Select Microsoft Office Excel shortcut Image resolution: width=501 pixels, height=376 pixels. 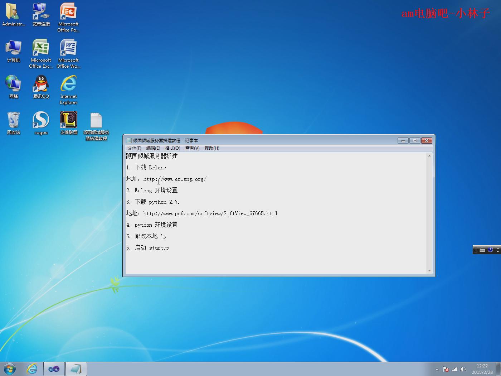pyautogui.click(x=41, y=48)
